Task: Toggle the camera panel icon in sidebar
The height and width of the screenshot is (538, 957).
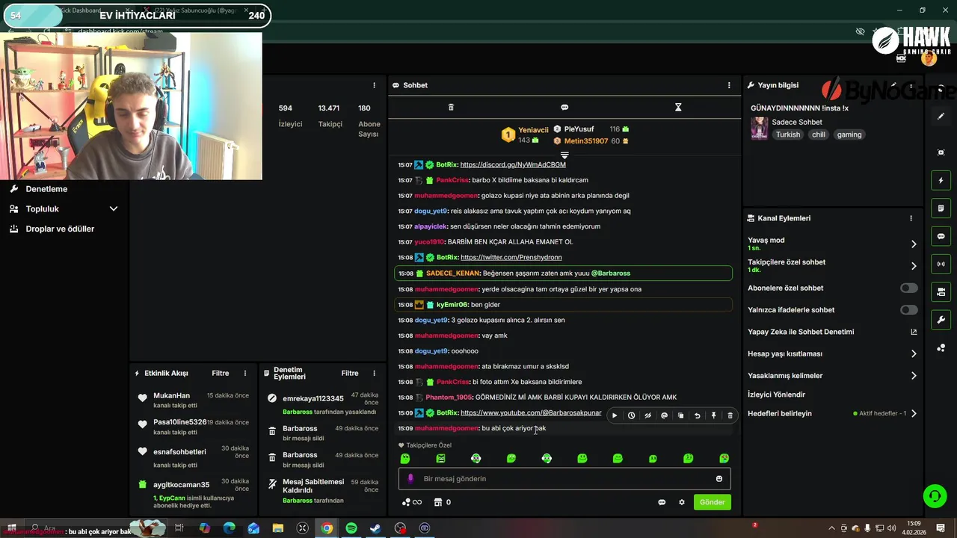Action: click(x=941, y=291)
